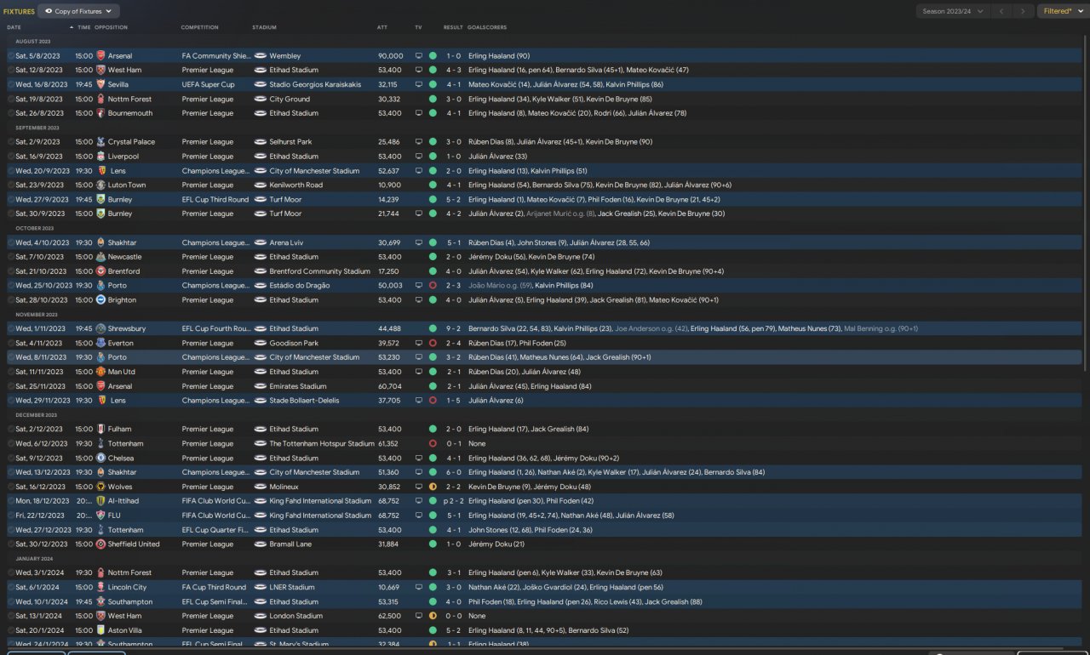Click the Everton club crest icon

pyautogui.click(x=100, y=343)
